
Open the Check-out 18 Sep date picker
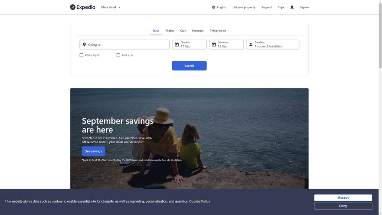tap(226, 45)
